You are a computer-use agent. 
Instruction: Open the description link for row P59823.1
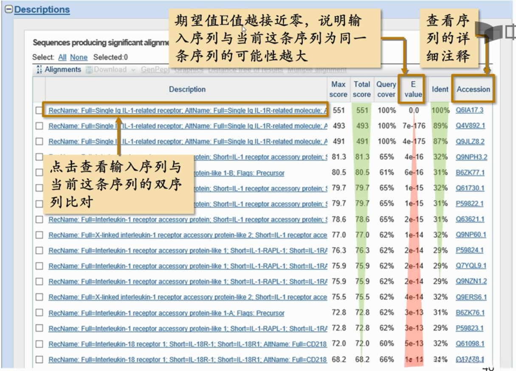click(x=188, y=328)
